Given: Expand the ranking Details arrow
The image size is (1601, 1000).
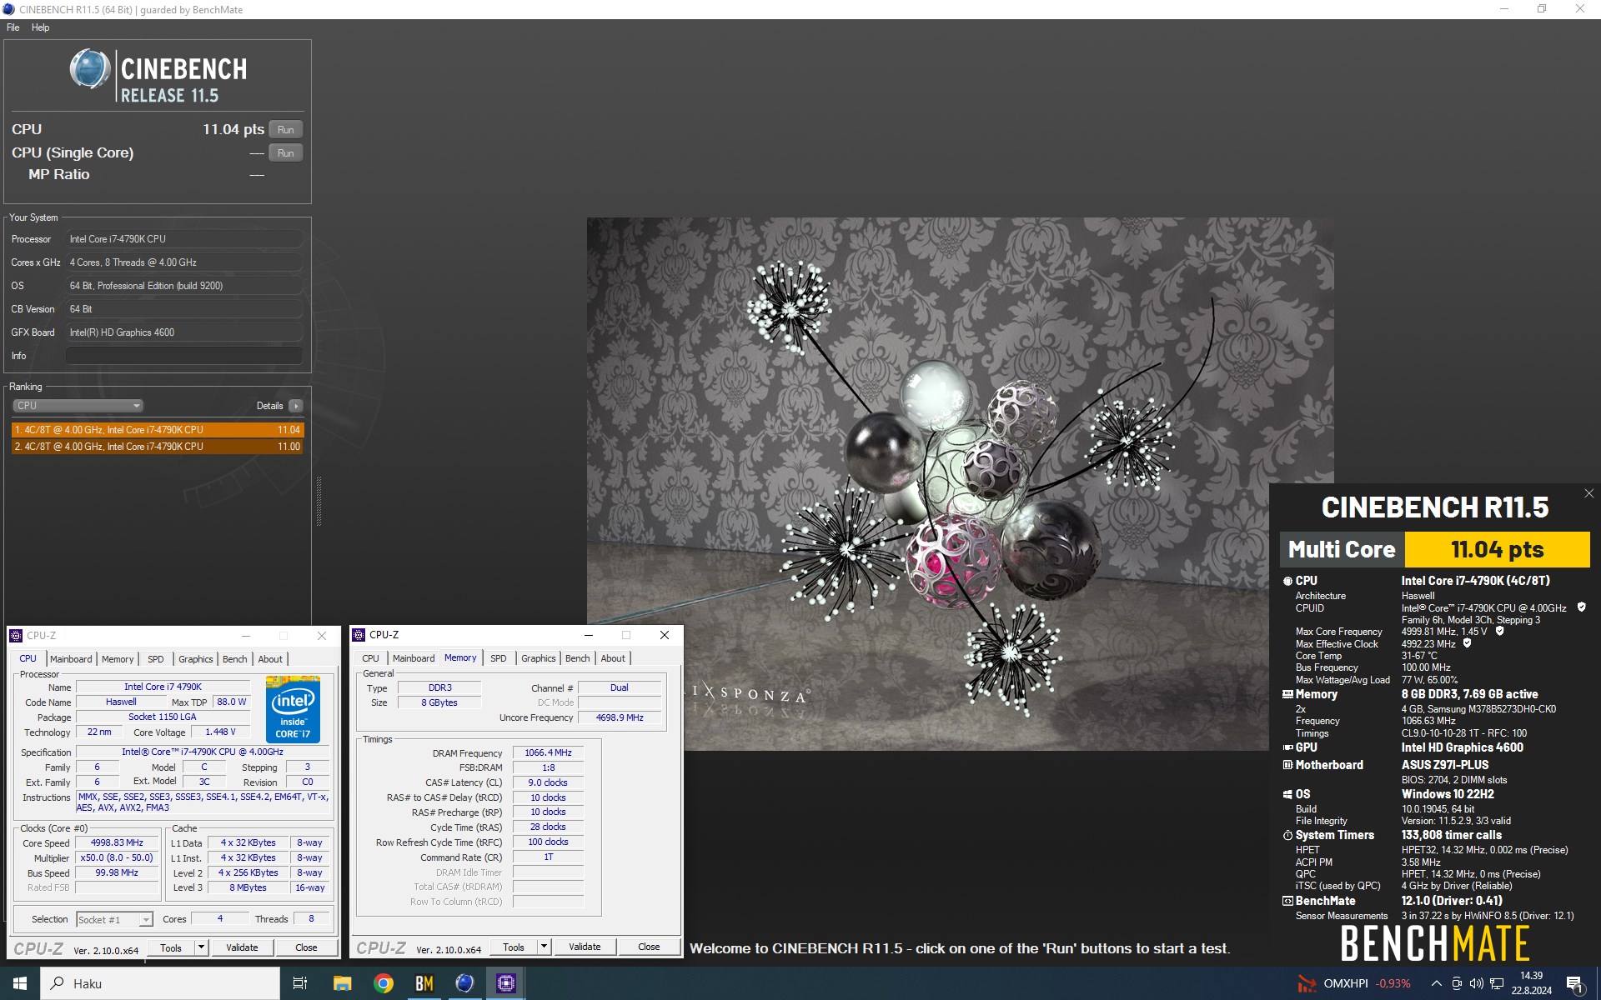Looking at the screenshot, I should pos(296,406).
